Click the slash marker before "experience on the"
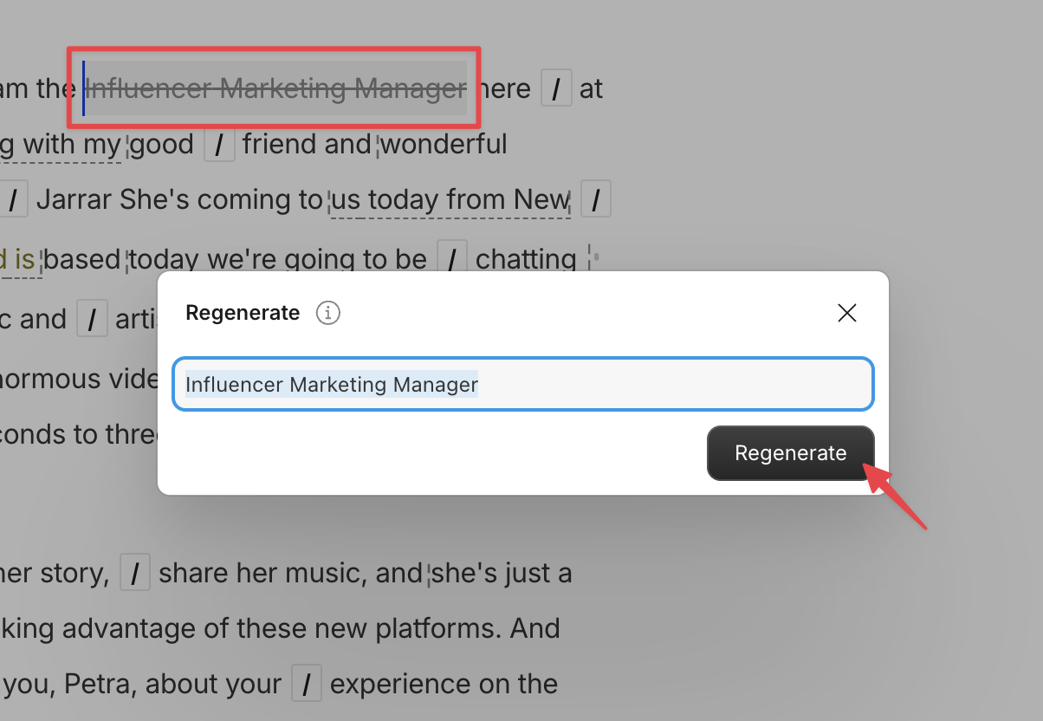 pos(307,684)
